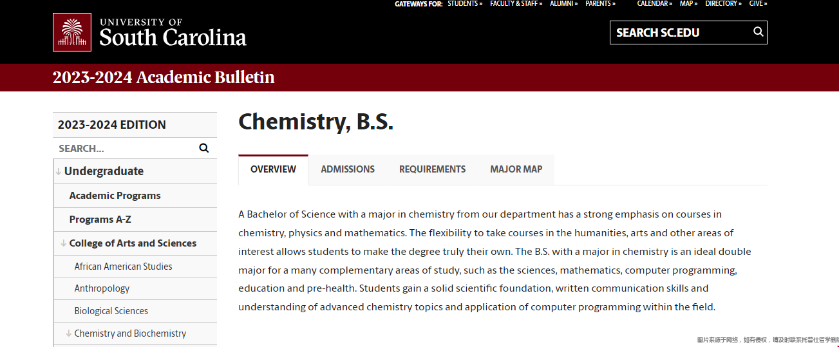839x347 pixels.
Task: Open the Requirements tab
Action: pyautogui.click(x=432, y=169)
